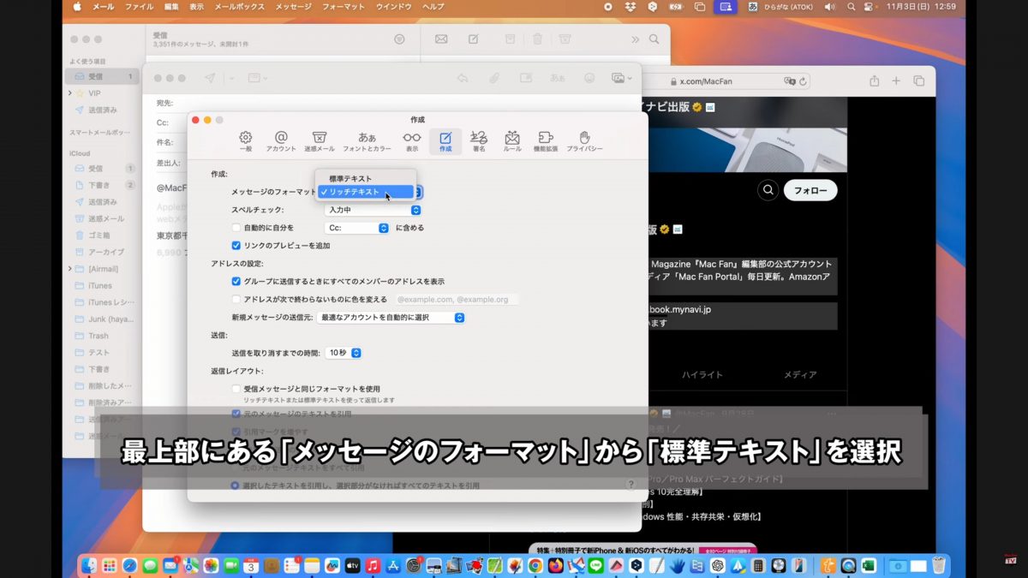1028x578 pixels.
Task: Switch to the ハイライト tab on X profile
Action: tap(702, 375)
